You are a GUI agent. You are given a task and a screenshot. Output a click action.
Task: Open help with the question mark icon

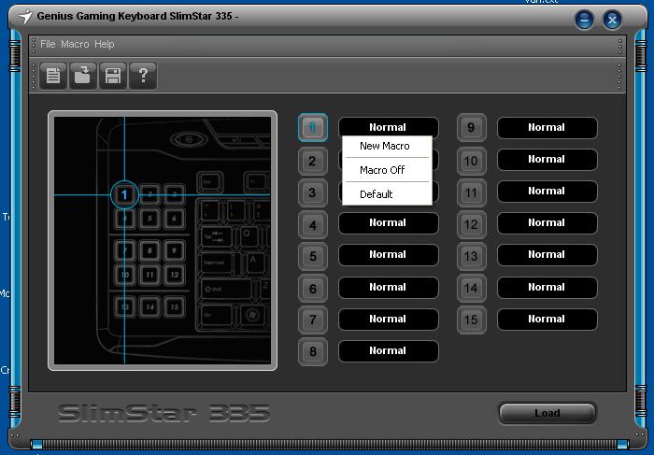pyautogui.click(x=143, y=76)
